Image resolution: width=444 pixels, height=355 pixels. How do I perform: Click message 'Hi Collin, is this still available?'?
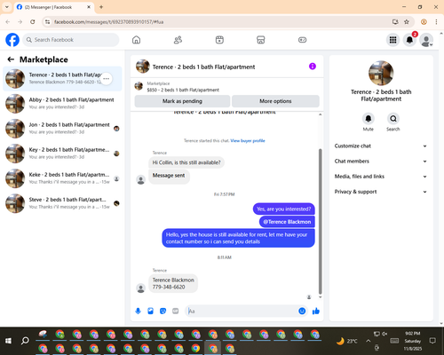pos(186,162)
